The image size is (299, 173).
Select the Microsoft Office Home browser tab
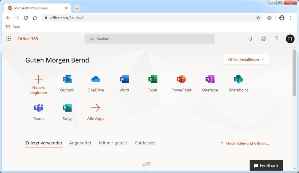tap(38, 8)
